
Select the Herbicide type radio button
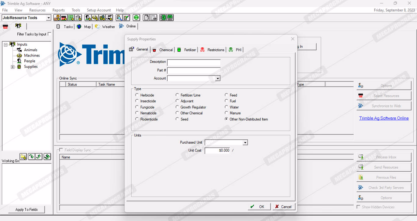(x=137, y=95)
